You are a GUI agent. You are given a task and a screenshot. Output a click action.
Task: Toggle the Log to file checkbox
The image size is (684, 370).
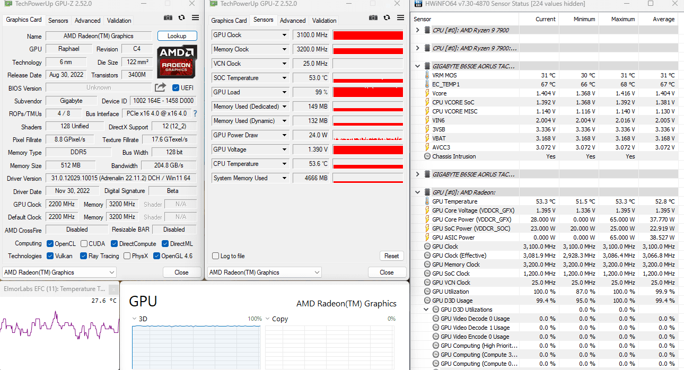pos(215,256)
